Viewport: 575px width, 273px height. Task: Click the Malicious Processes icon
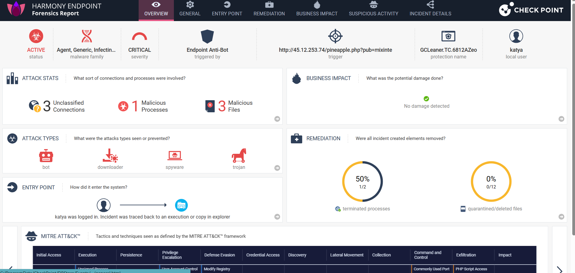tap(123, 106)
